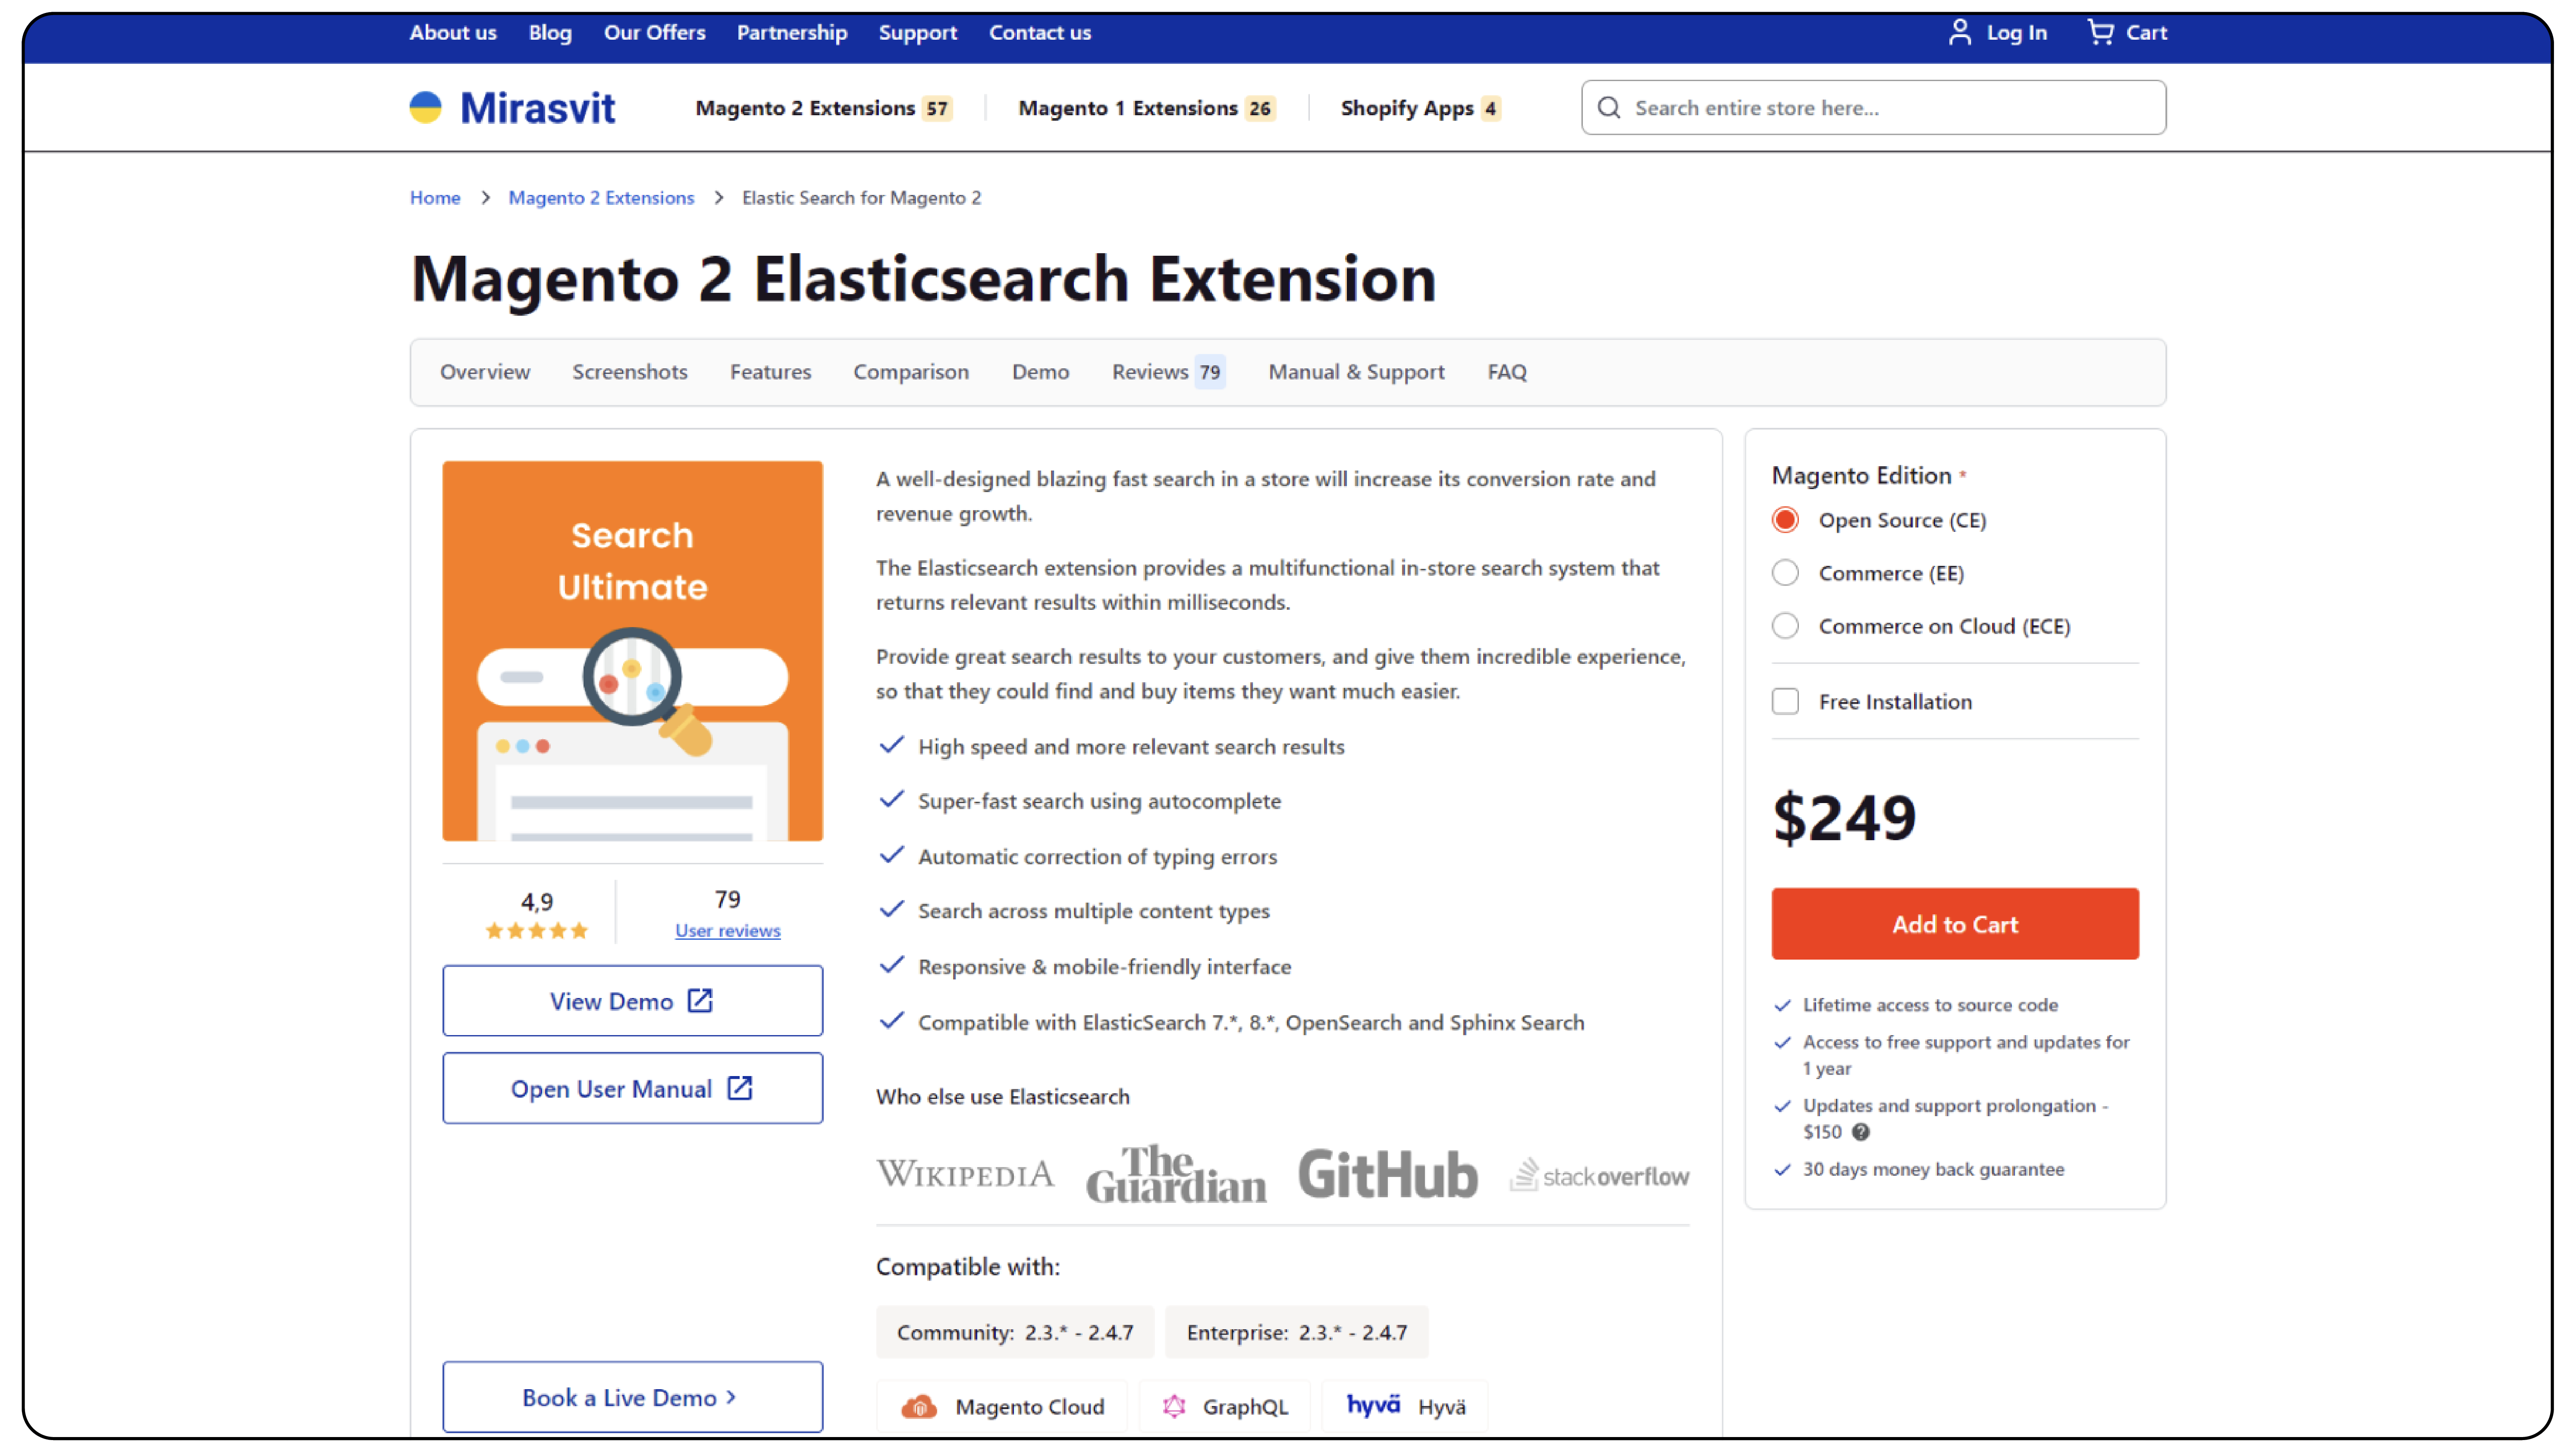Click Open User Manual button
The image size is (2576, 1453).
(x=633, y=1088)
